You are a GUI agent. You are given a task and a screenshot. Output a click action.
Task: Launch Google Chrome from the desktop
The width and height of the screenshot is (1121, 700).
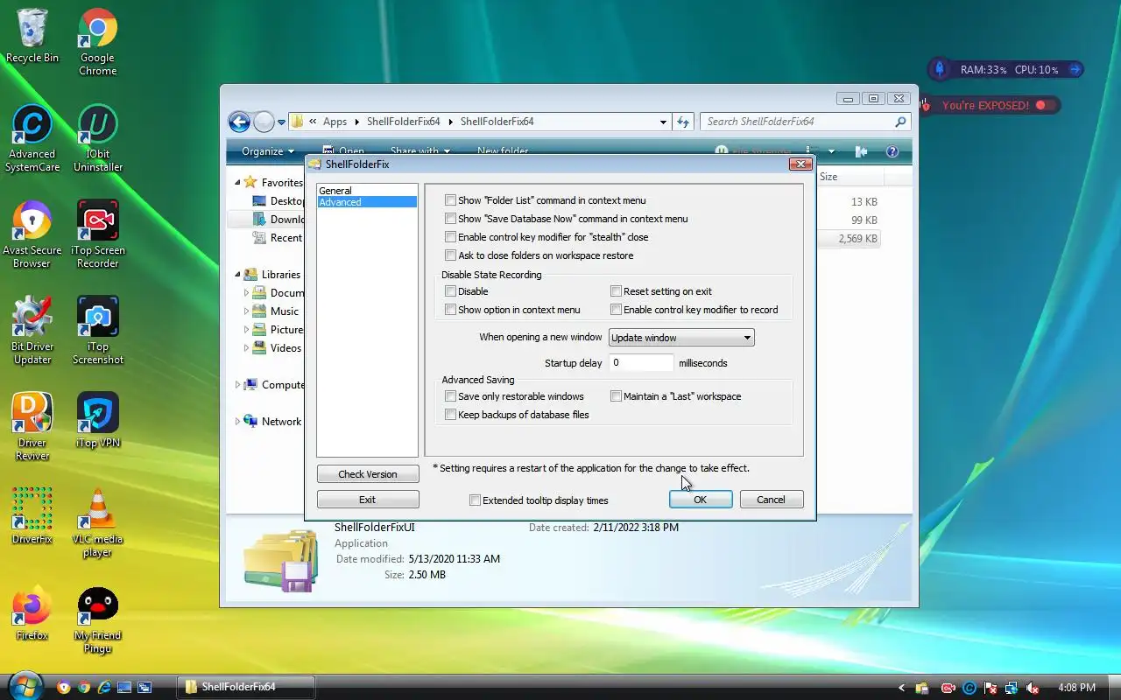click(97, 42)
